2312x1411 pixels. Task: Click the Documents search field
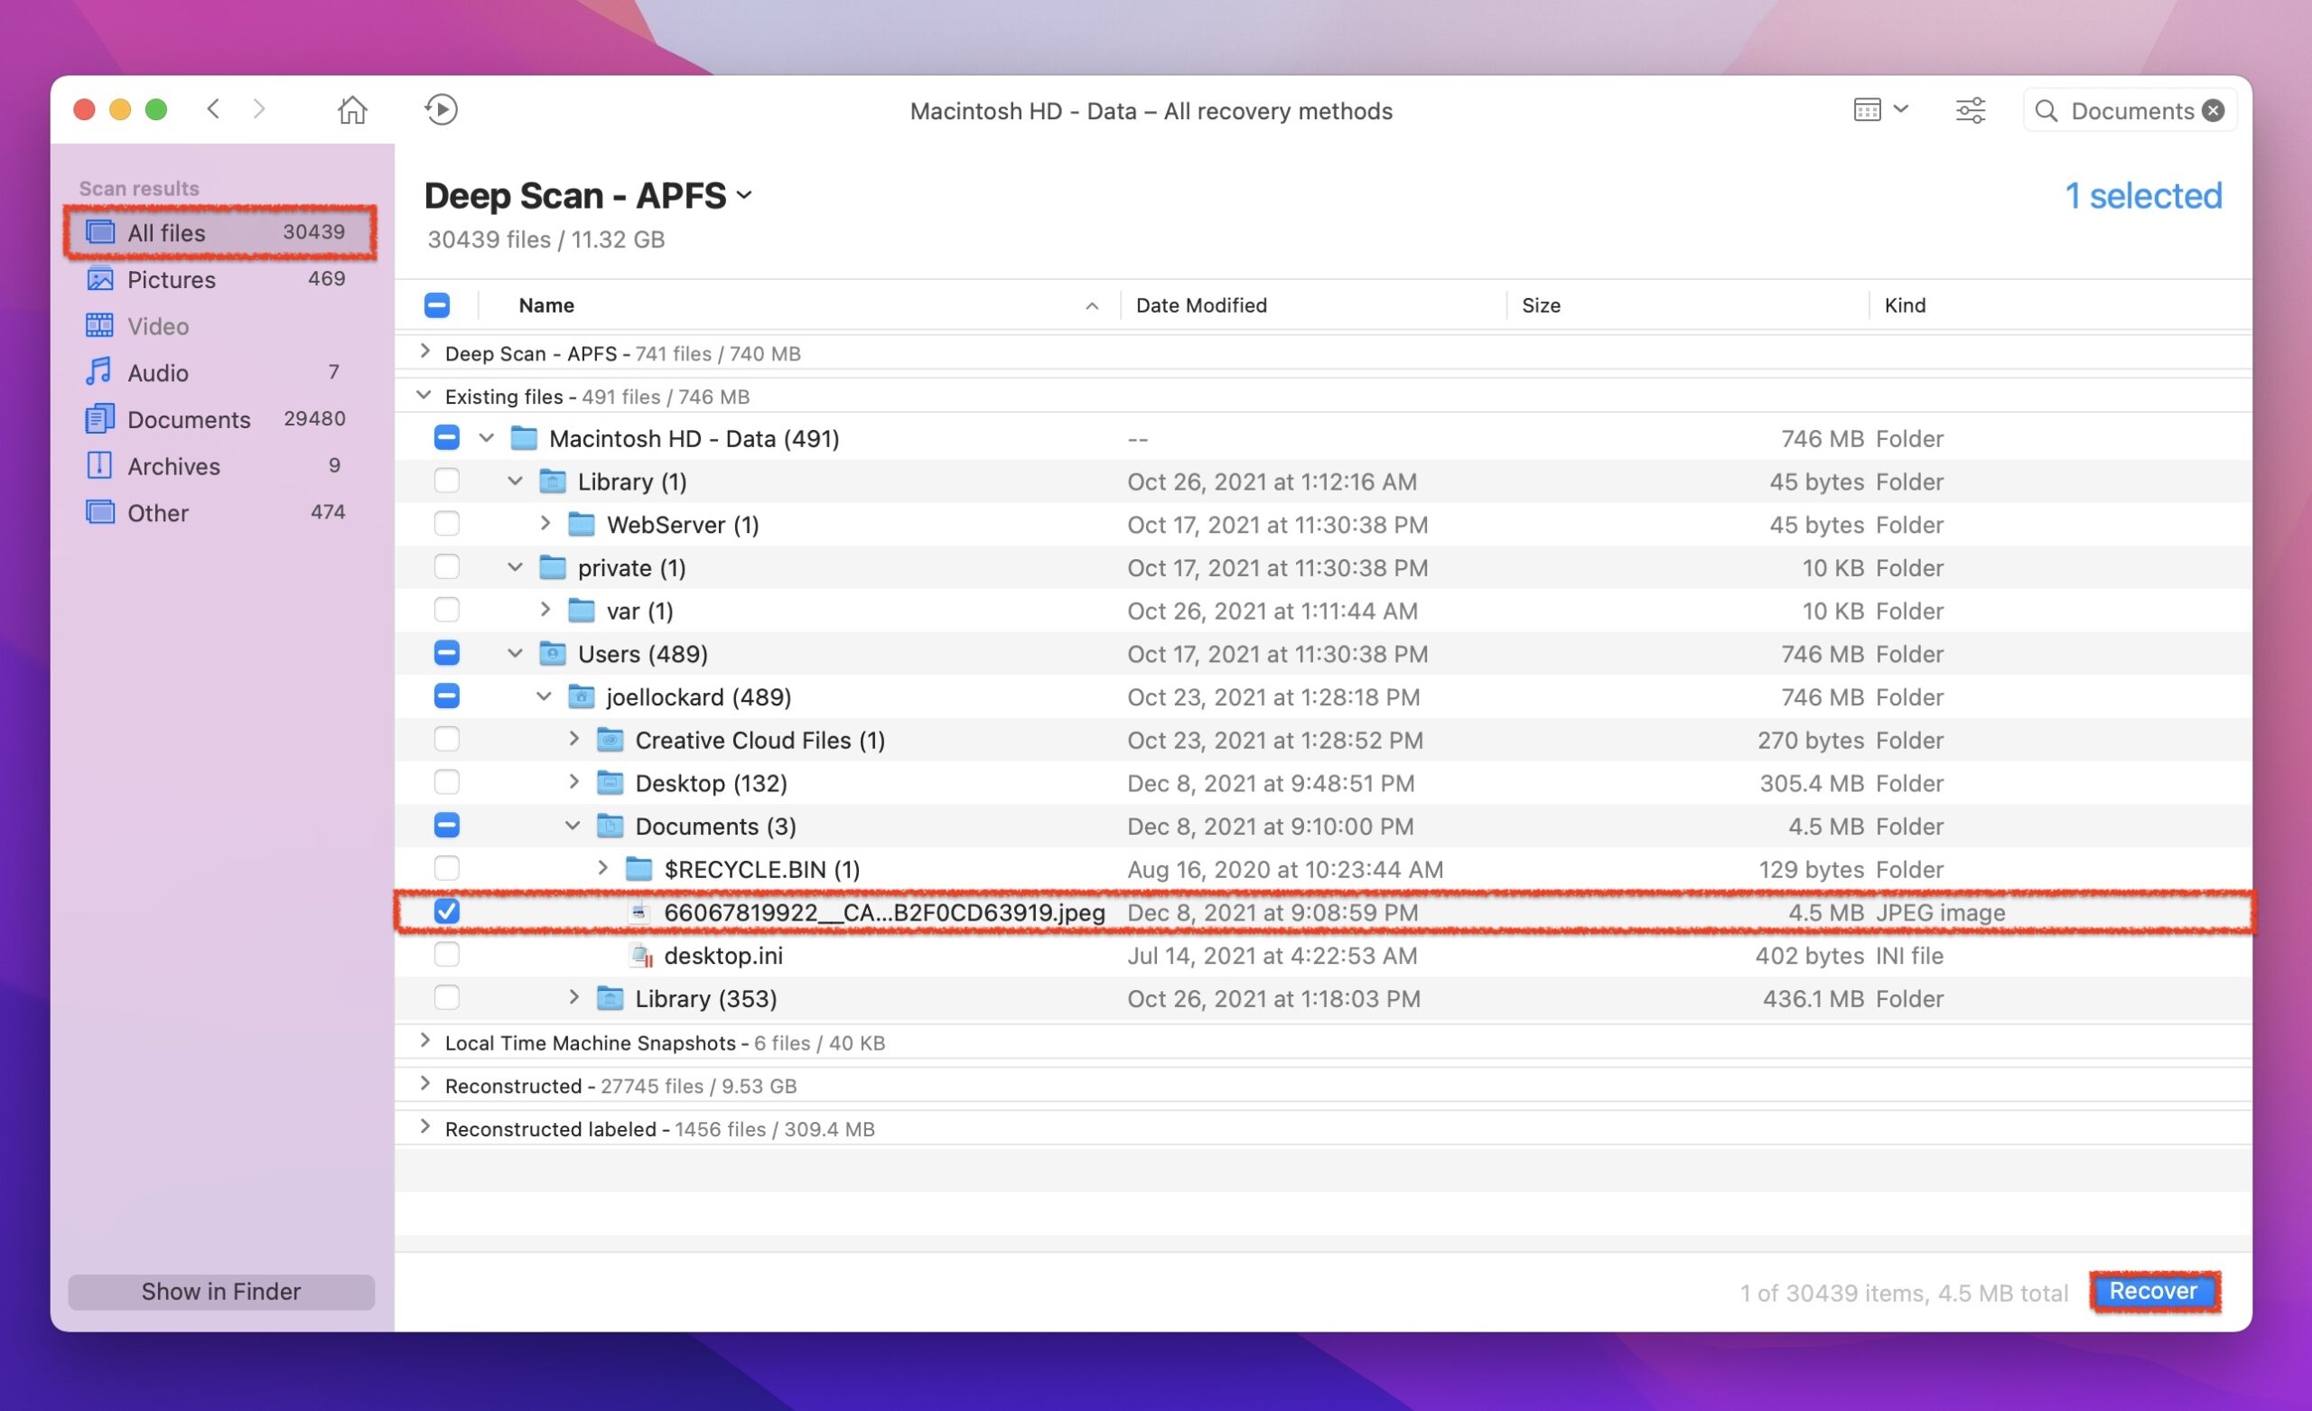coord(2130,111)
